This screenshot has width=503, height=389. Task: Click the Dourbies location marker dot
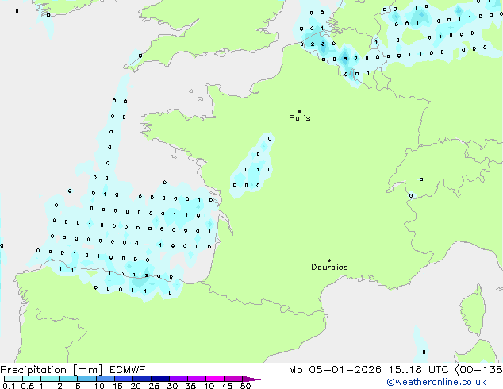pos(329,260)
